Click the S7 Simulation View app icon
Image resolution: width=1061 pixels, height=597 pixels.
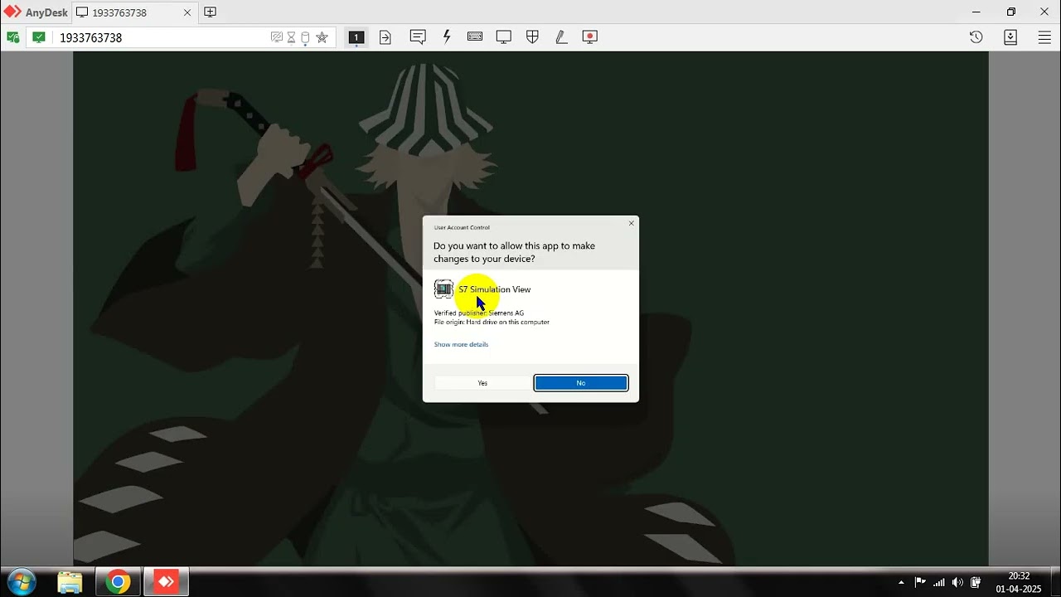443,289
